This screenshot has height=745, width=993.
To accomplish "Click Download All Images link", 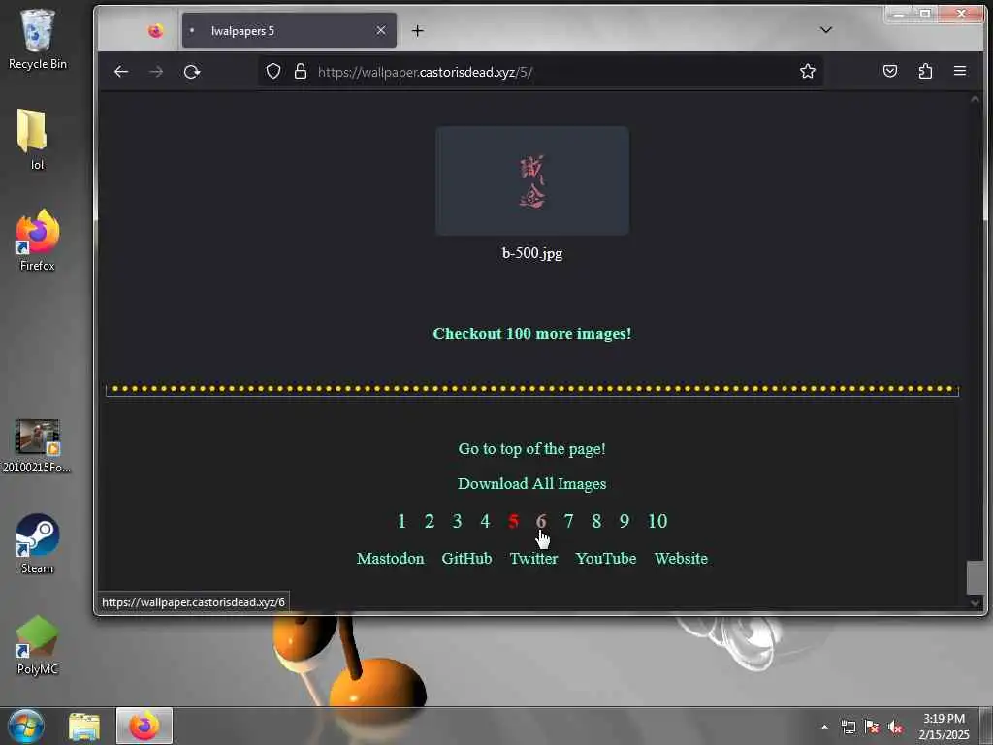I will pyautogui.click(x=532, y=483).
